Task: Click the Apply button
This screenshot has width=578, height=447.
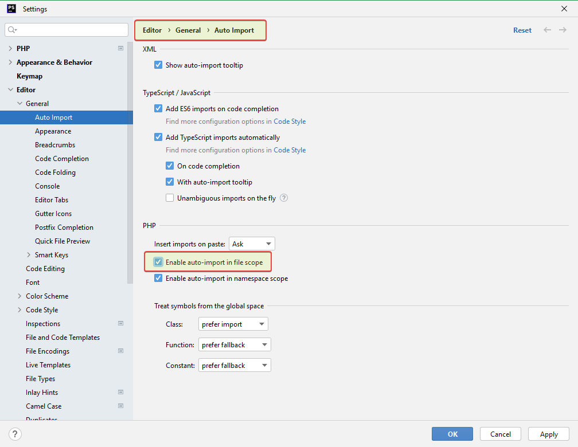Action: [549, 434]
